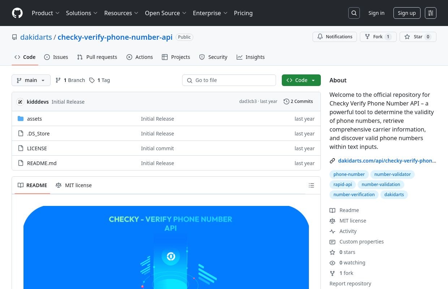Select the number-verification topic tag
Viewport: 448px width, 289px height.
[x=354, y=195]
